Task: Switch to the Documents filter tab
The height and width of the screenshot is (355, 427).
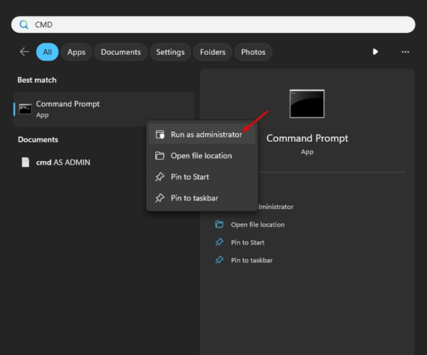Action: coord(120,52)
